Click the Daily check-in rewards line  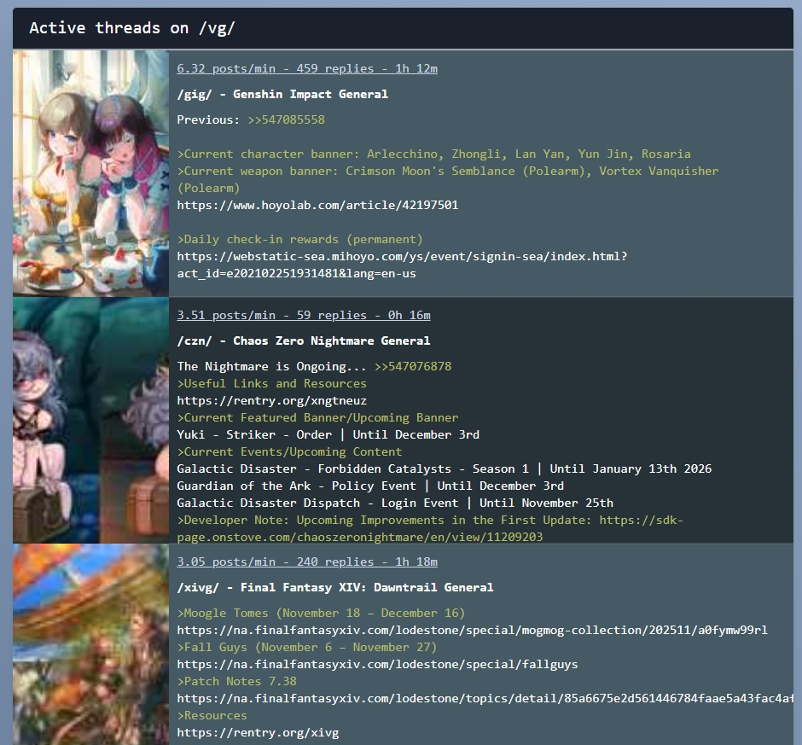point(299,240)
